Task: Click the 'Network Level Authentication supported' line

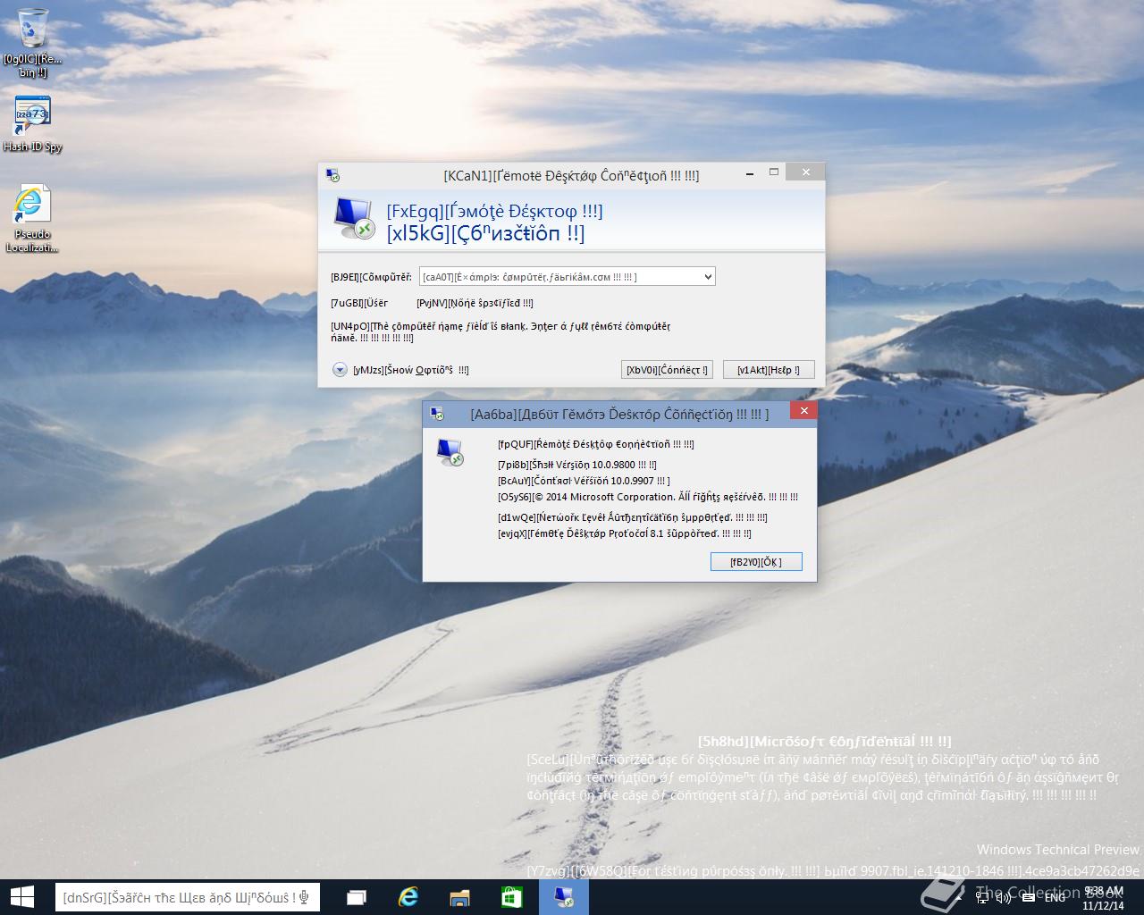Action: (633, 517)
